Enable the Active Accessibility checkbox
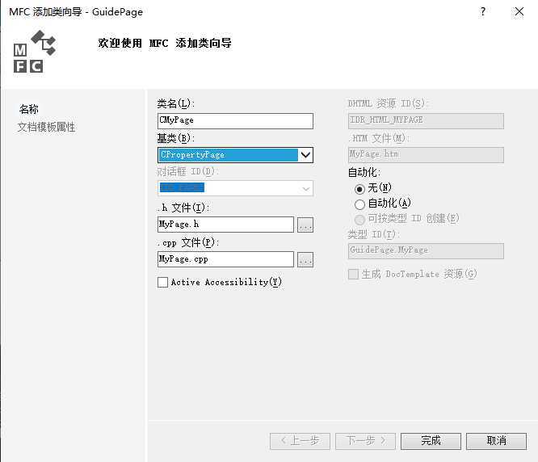538x462 pixels. pyautogui.click(x=162, y=282)
